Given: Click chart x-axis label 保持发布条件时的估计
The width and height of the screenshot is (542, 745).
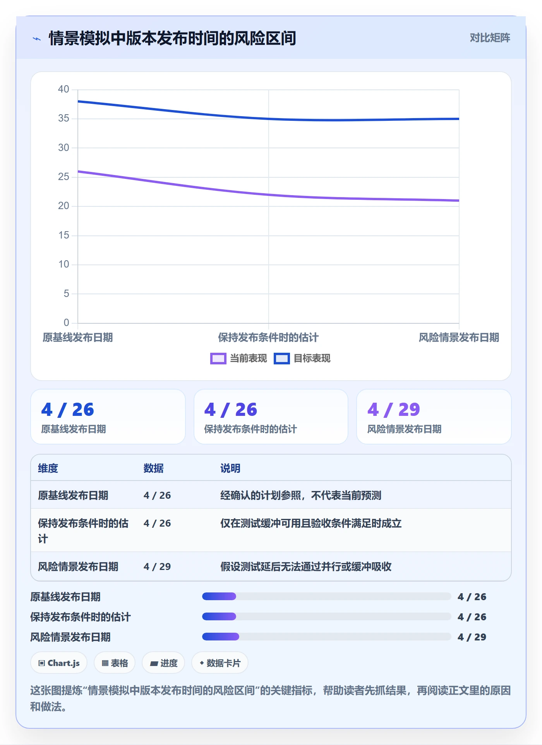Looking at the screenshot, I should (x=268, y=338).
